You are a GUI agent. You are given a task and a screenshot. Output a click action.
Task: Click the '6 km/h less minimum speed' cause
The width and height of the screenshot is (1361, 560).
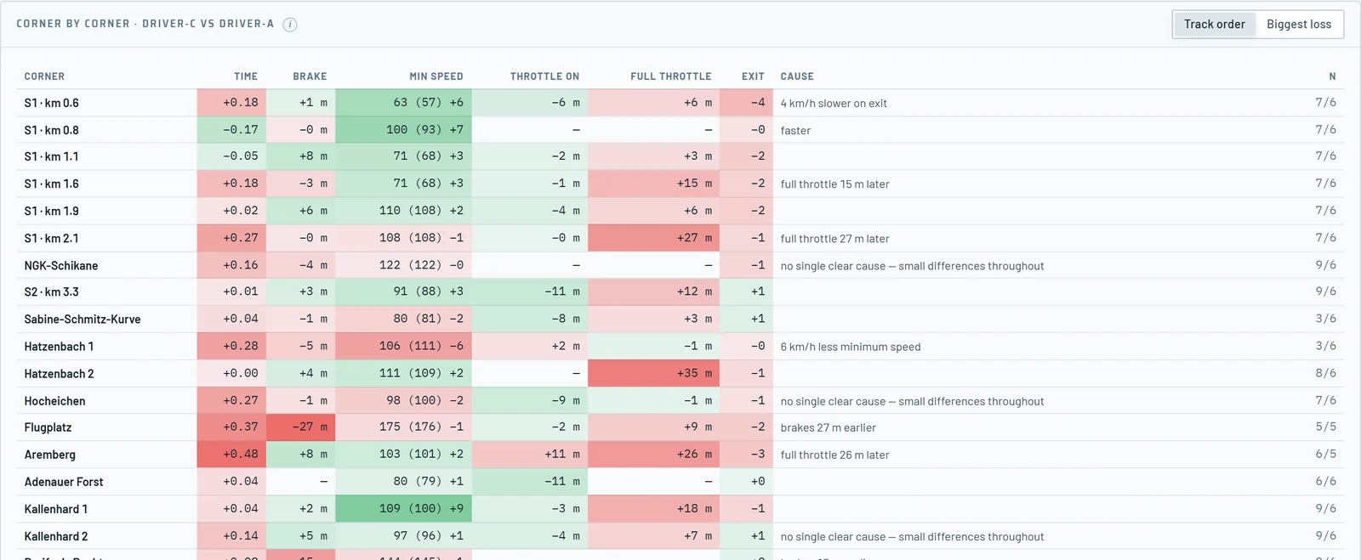[851, 347]
